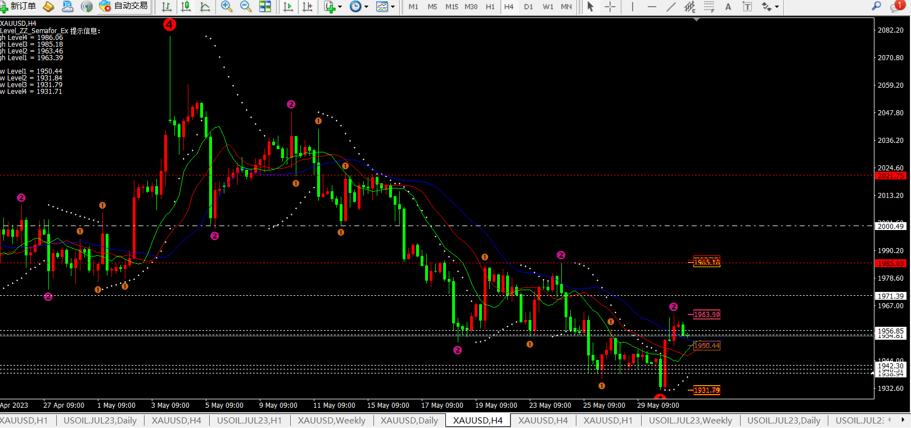
Task: Tile chart windows icon
Action: pyautogui.click(x=265, y=7)
